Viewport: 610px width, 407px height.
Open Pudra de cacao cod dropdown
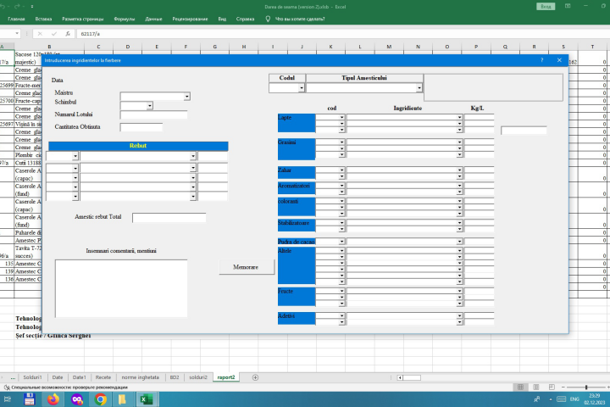[x=342, y=242]
